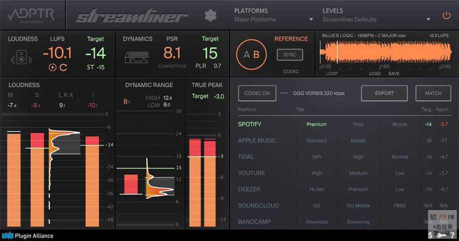459x241 pixels.
Task: Open the Plugin Alliance logo menu
Action: click(x=28, y=236)
